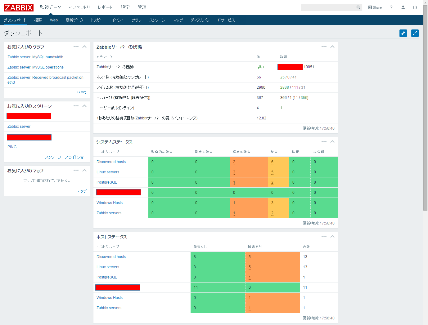Select the 概要 submenu tab
The image size is (428, 325).
38,20
